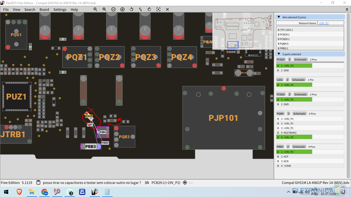Open the Help menu
The height and width of the screenshot is (197, 351).
click(74, 9)
